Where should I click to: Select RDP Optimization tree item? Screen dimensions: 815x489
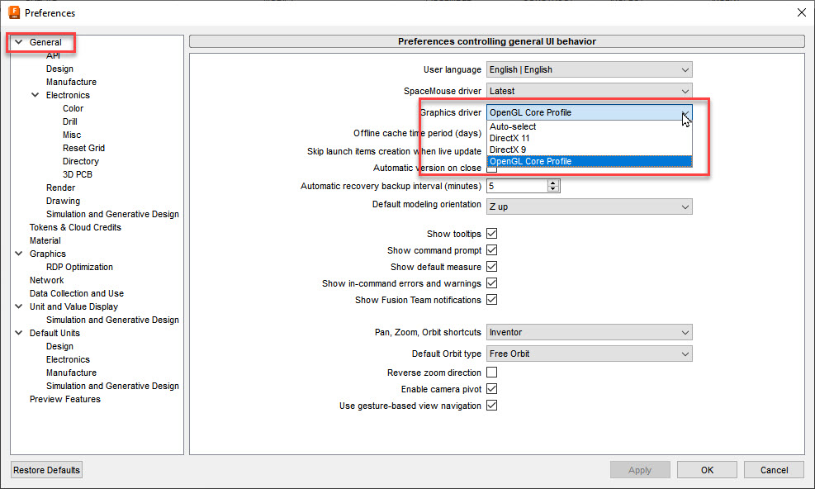pyautogui.click(x=79, y=267)
